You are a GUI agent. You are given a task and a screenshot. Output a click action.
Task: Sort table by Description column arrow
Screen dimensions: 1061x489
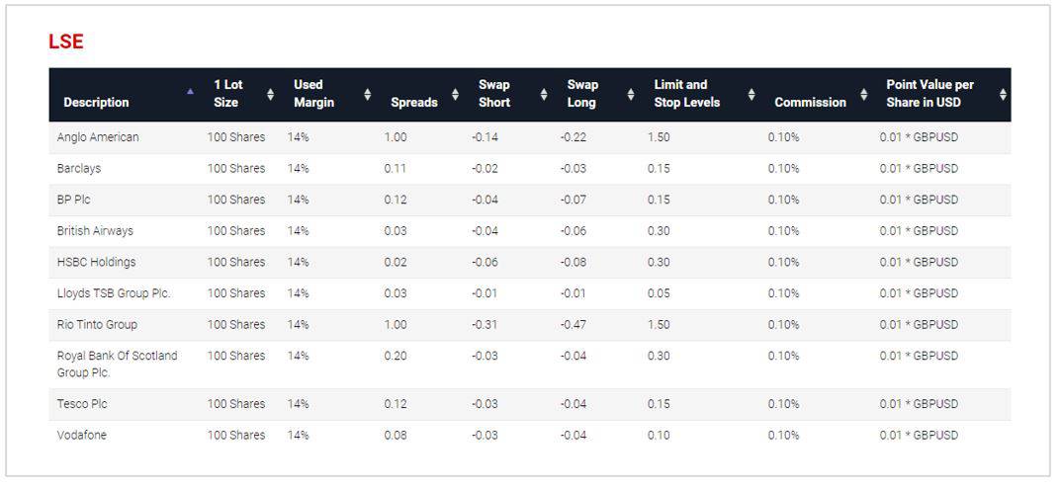click(x=191, y=91)
